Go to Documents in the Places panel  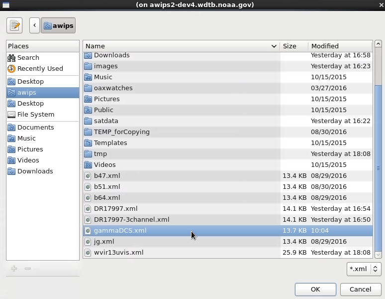(x=43, y=128)
